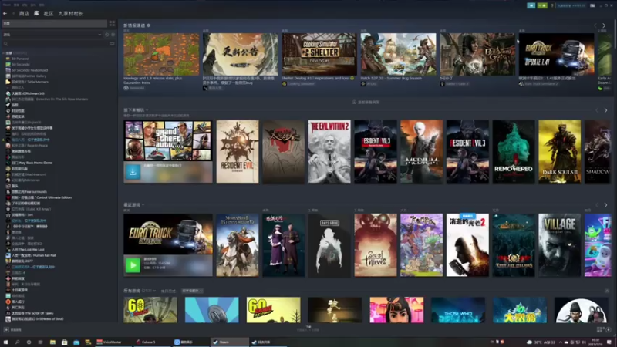The width and height of the screenshot is (617, 347).
Task: Select The Scroll Of Taiwu entry
Action: click(x=29, y=313)
